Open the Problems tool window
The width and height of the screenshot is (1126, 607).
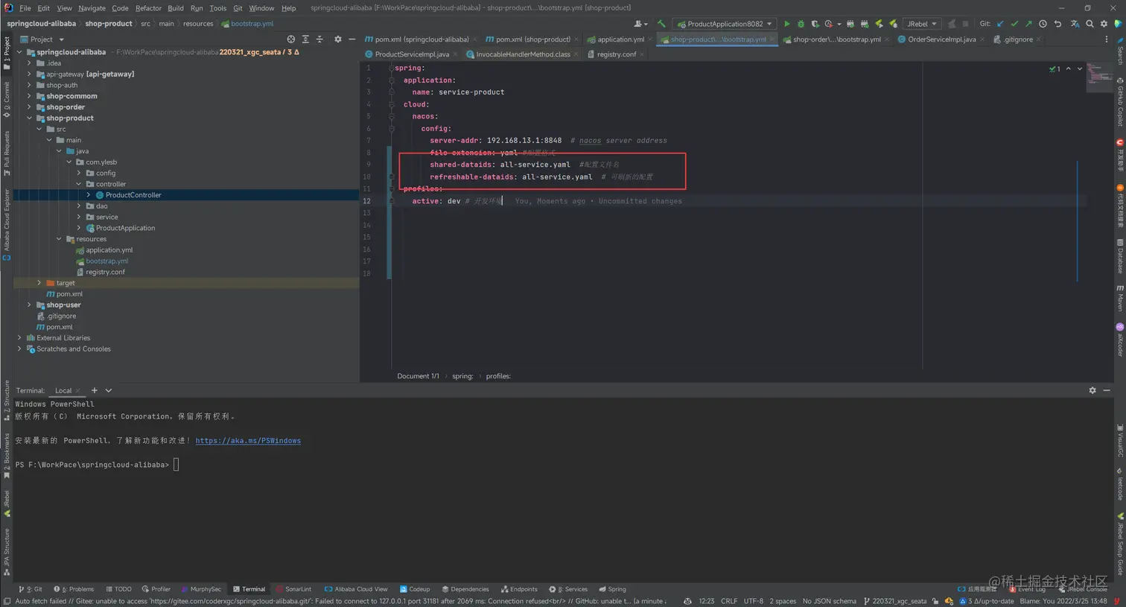pos(74,589)
